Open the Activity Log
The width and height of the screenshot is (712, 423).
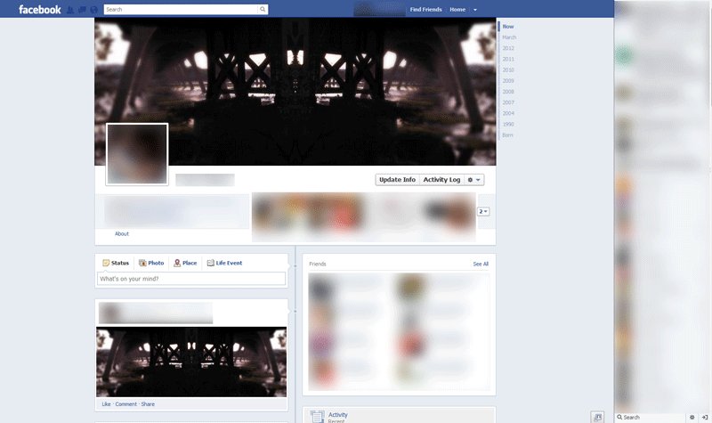click(441, 180)
